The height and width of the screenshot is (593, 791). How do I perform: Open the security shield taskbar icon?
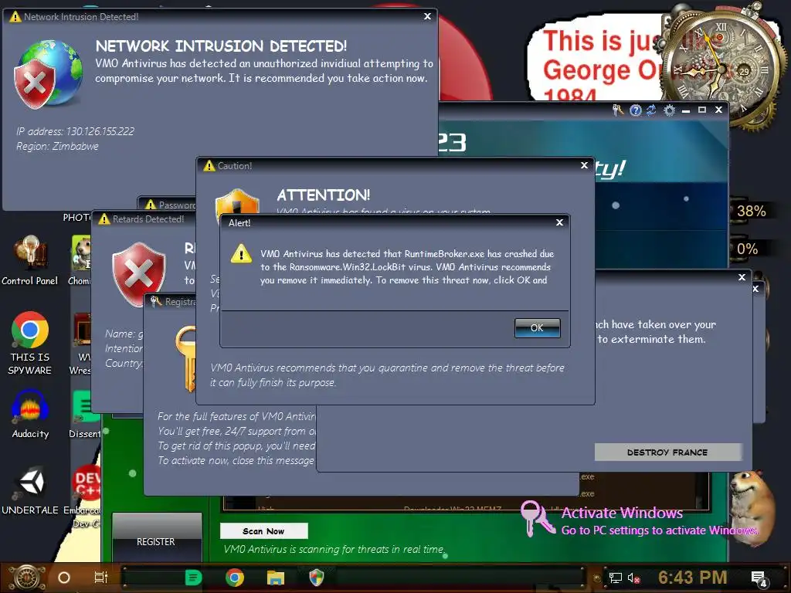[x=316, y=578]
